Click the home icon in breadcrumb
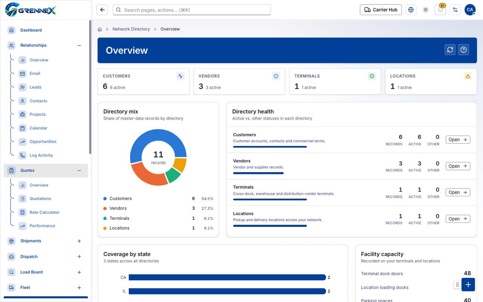This screenshot has height=302, width=483. [x=100, y=29]
